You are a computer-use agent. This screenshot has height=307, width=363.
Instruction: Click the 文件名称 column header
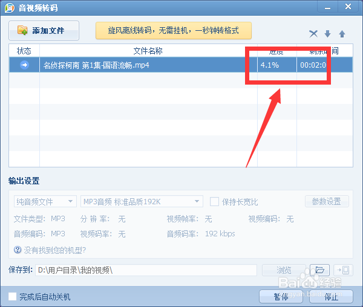[148, 51]
